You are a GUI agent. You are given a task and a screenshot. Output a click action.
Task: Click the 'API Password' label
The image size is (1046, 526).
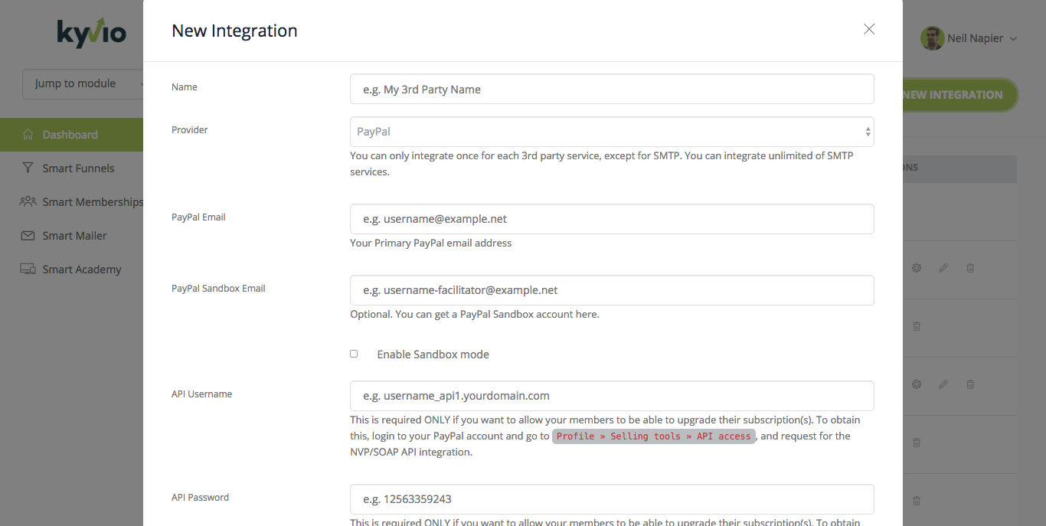[x=201, y=498]
